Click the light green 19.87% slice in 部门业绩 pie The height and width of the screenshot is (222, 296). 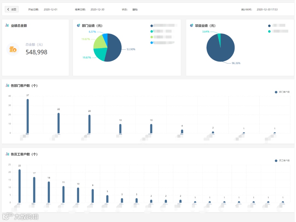(100, 42)
